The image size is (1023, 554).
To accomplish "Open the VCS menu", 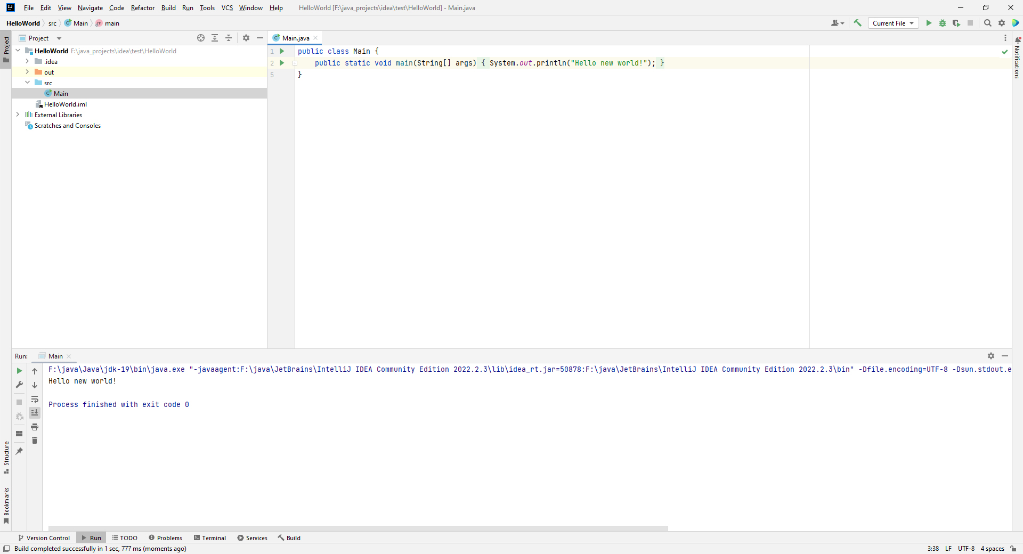I will click(x=228, y=8).
